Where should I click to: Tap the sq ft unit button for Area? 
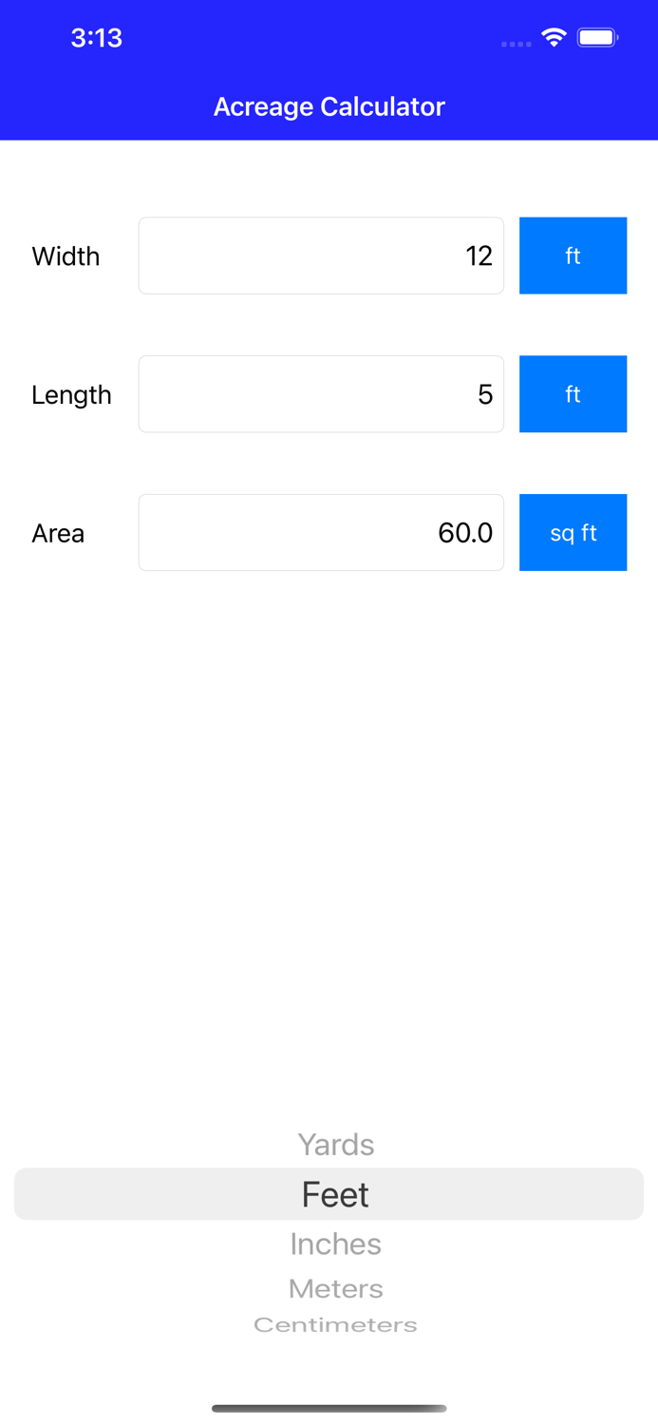[x=573, y=533]
